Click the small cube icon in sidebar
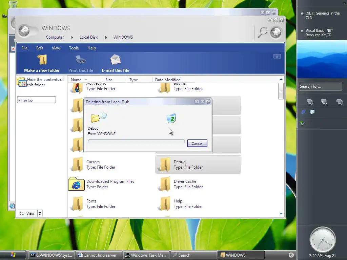The image size is (347, 260). (312, 112)
